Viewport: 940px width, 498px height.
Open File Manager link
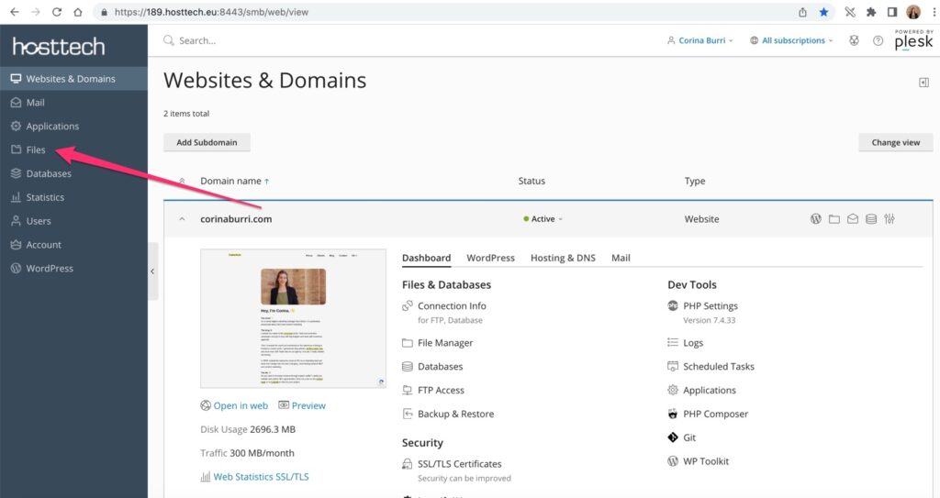point(445,343)
